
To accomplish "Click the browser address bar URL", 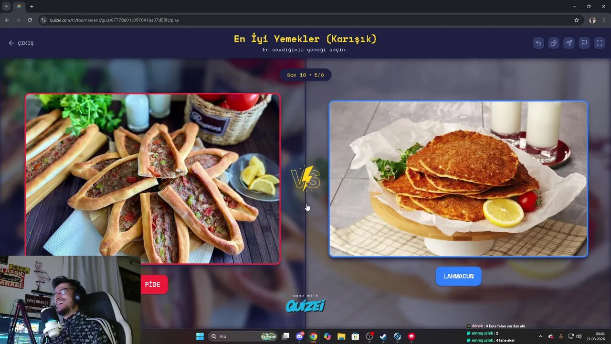I will pos(115,20).
